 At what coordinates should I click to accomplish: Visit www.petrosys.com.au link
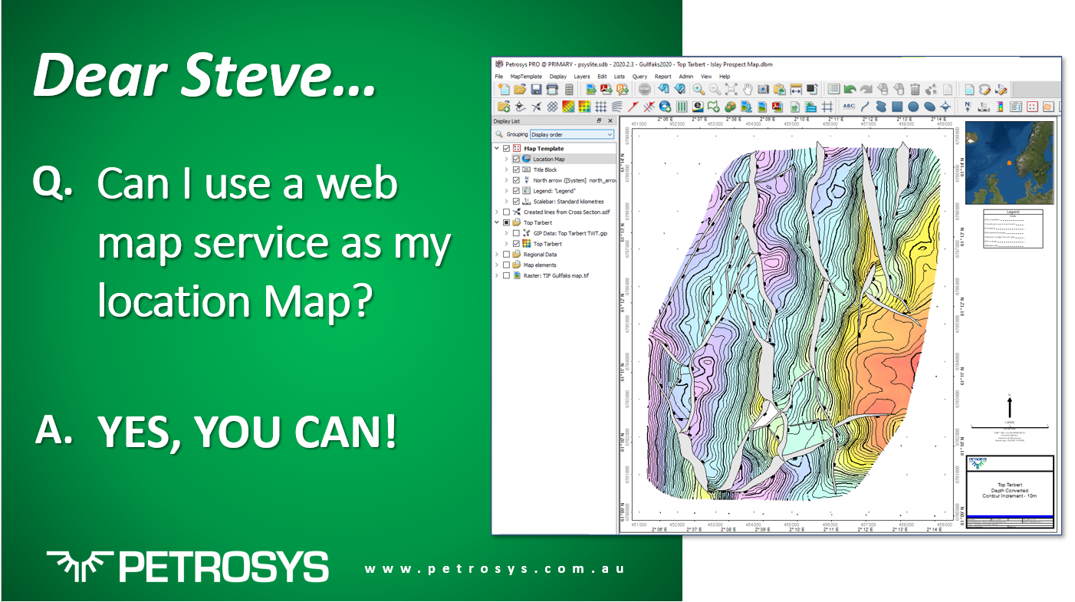(x=495, y=570)
